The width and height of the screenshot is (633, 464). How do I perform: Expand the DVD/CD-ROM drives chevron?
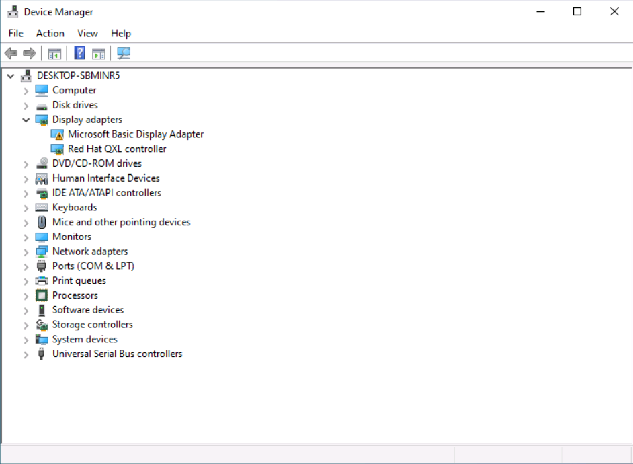pyautogui.click(x=26, y=164)
